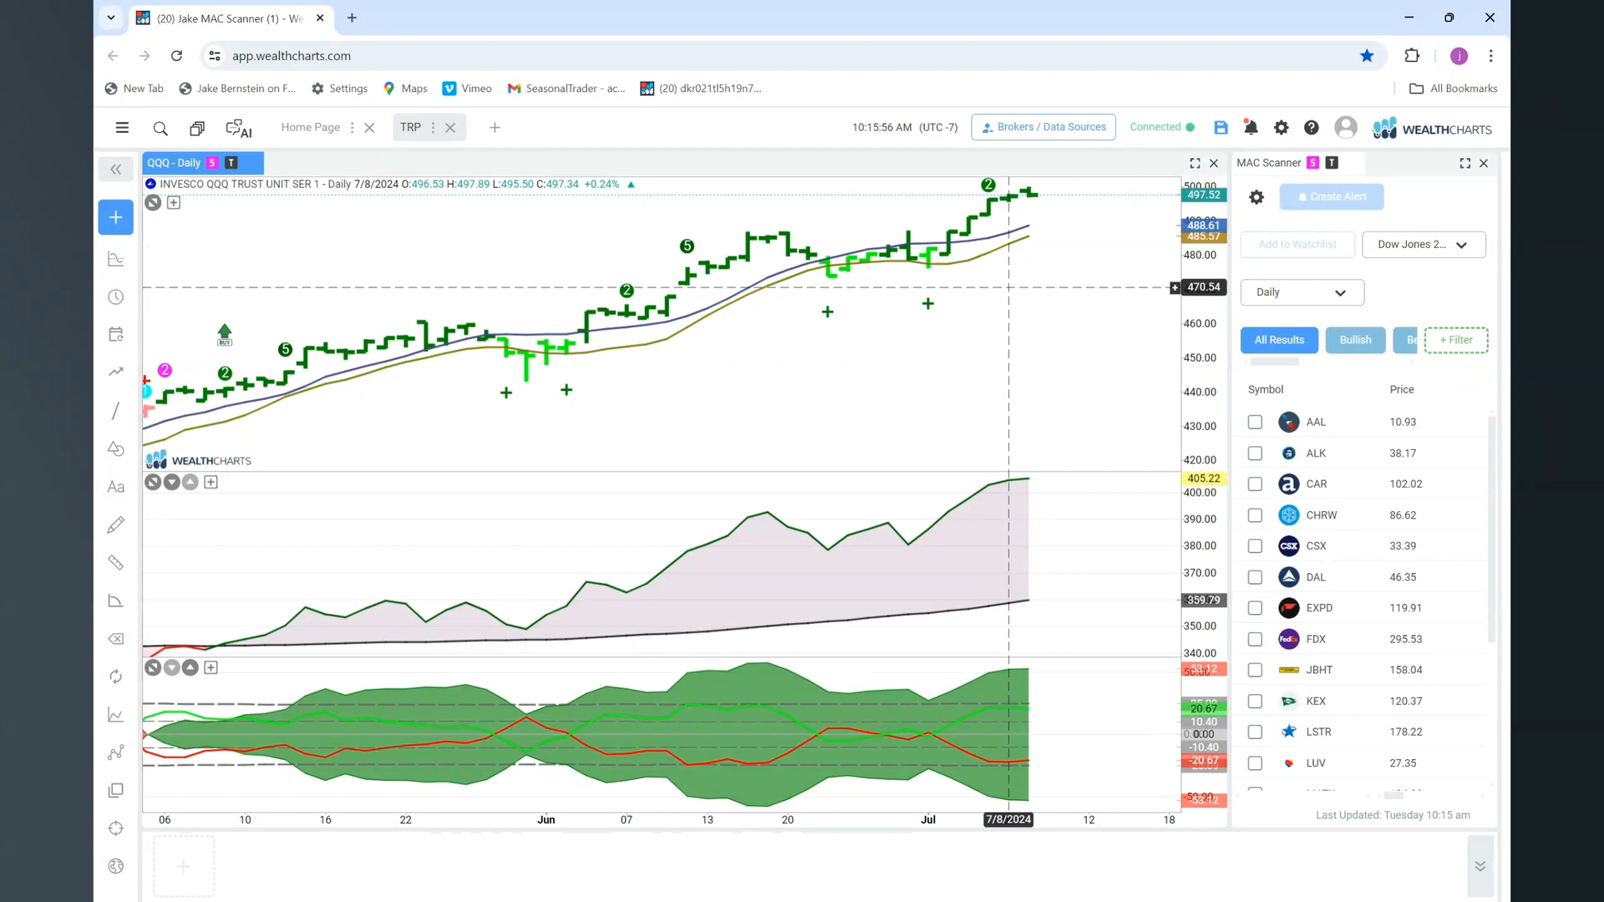1604x902 pixels.
Task: Switch to the TRP tab
Action: pos(410,127)
